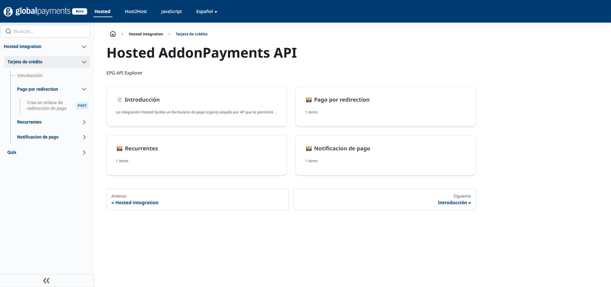The height and width of the screenshot is (287, 611).
Task: Click the Recurrentes card folder icon
Action: pos(120,149)
